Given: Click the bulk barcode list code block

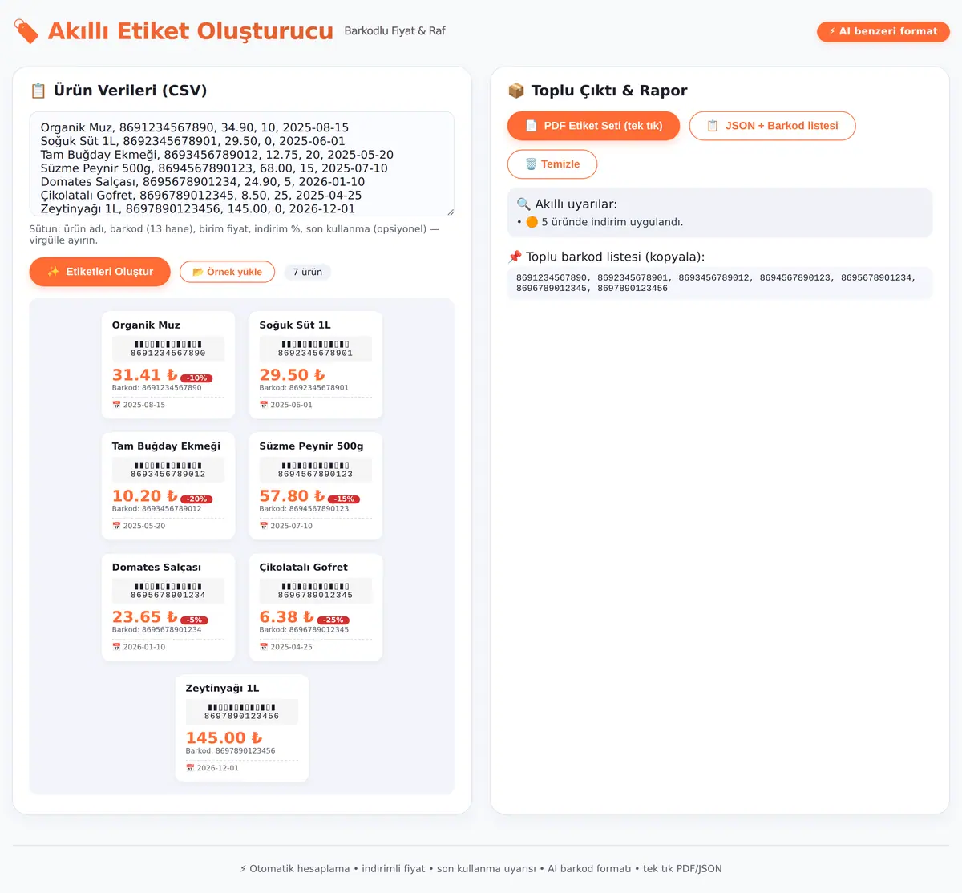Looking at the screenshot, I should point(720,283).
